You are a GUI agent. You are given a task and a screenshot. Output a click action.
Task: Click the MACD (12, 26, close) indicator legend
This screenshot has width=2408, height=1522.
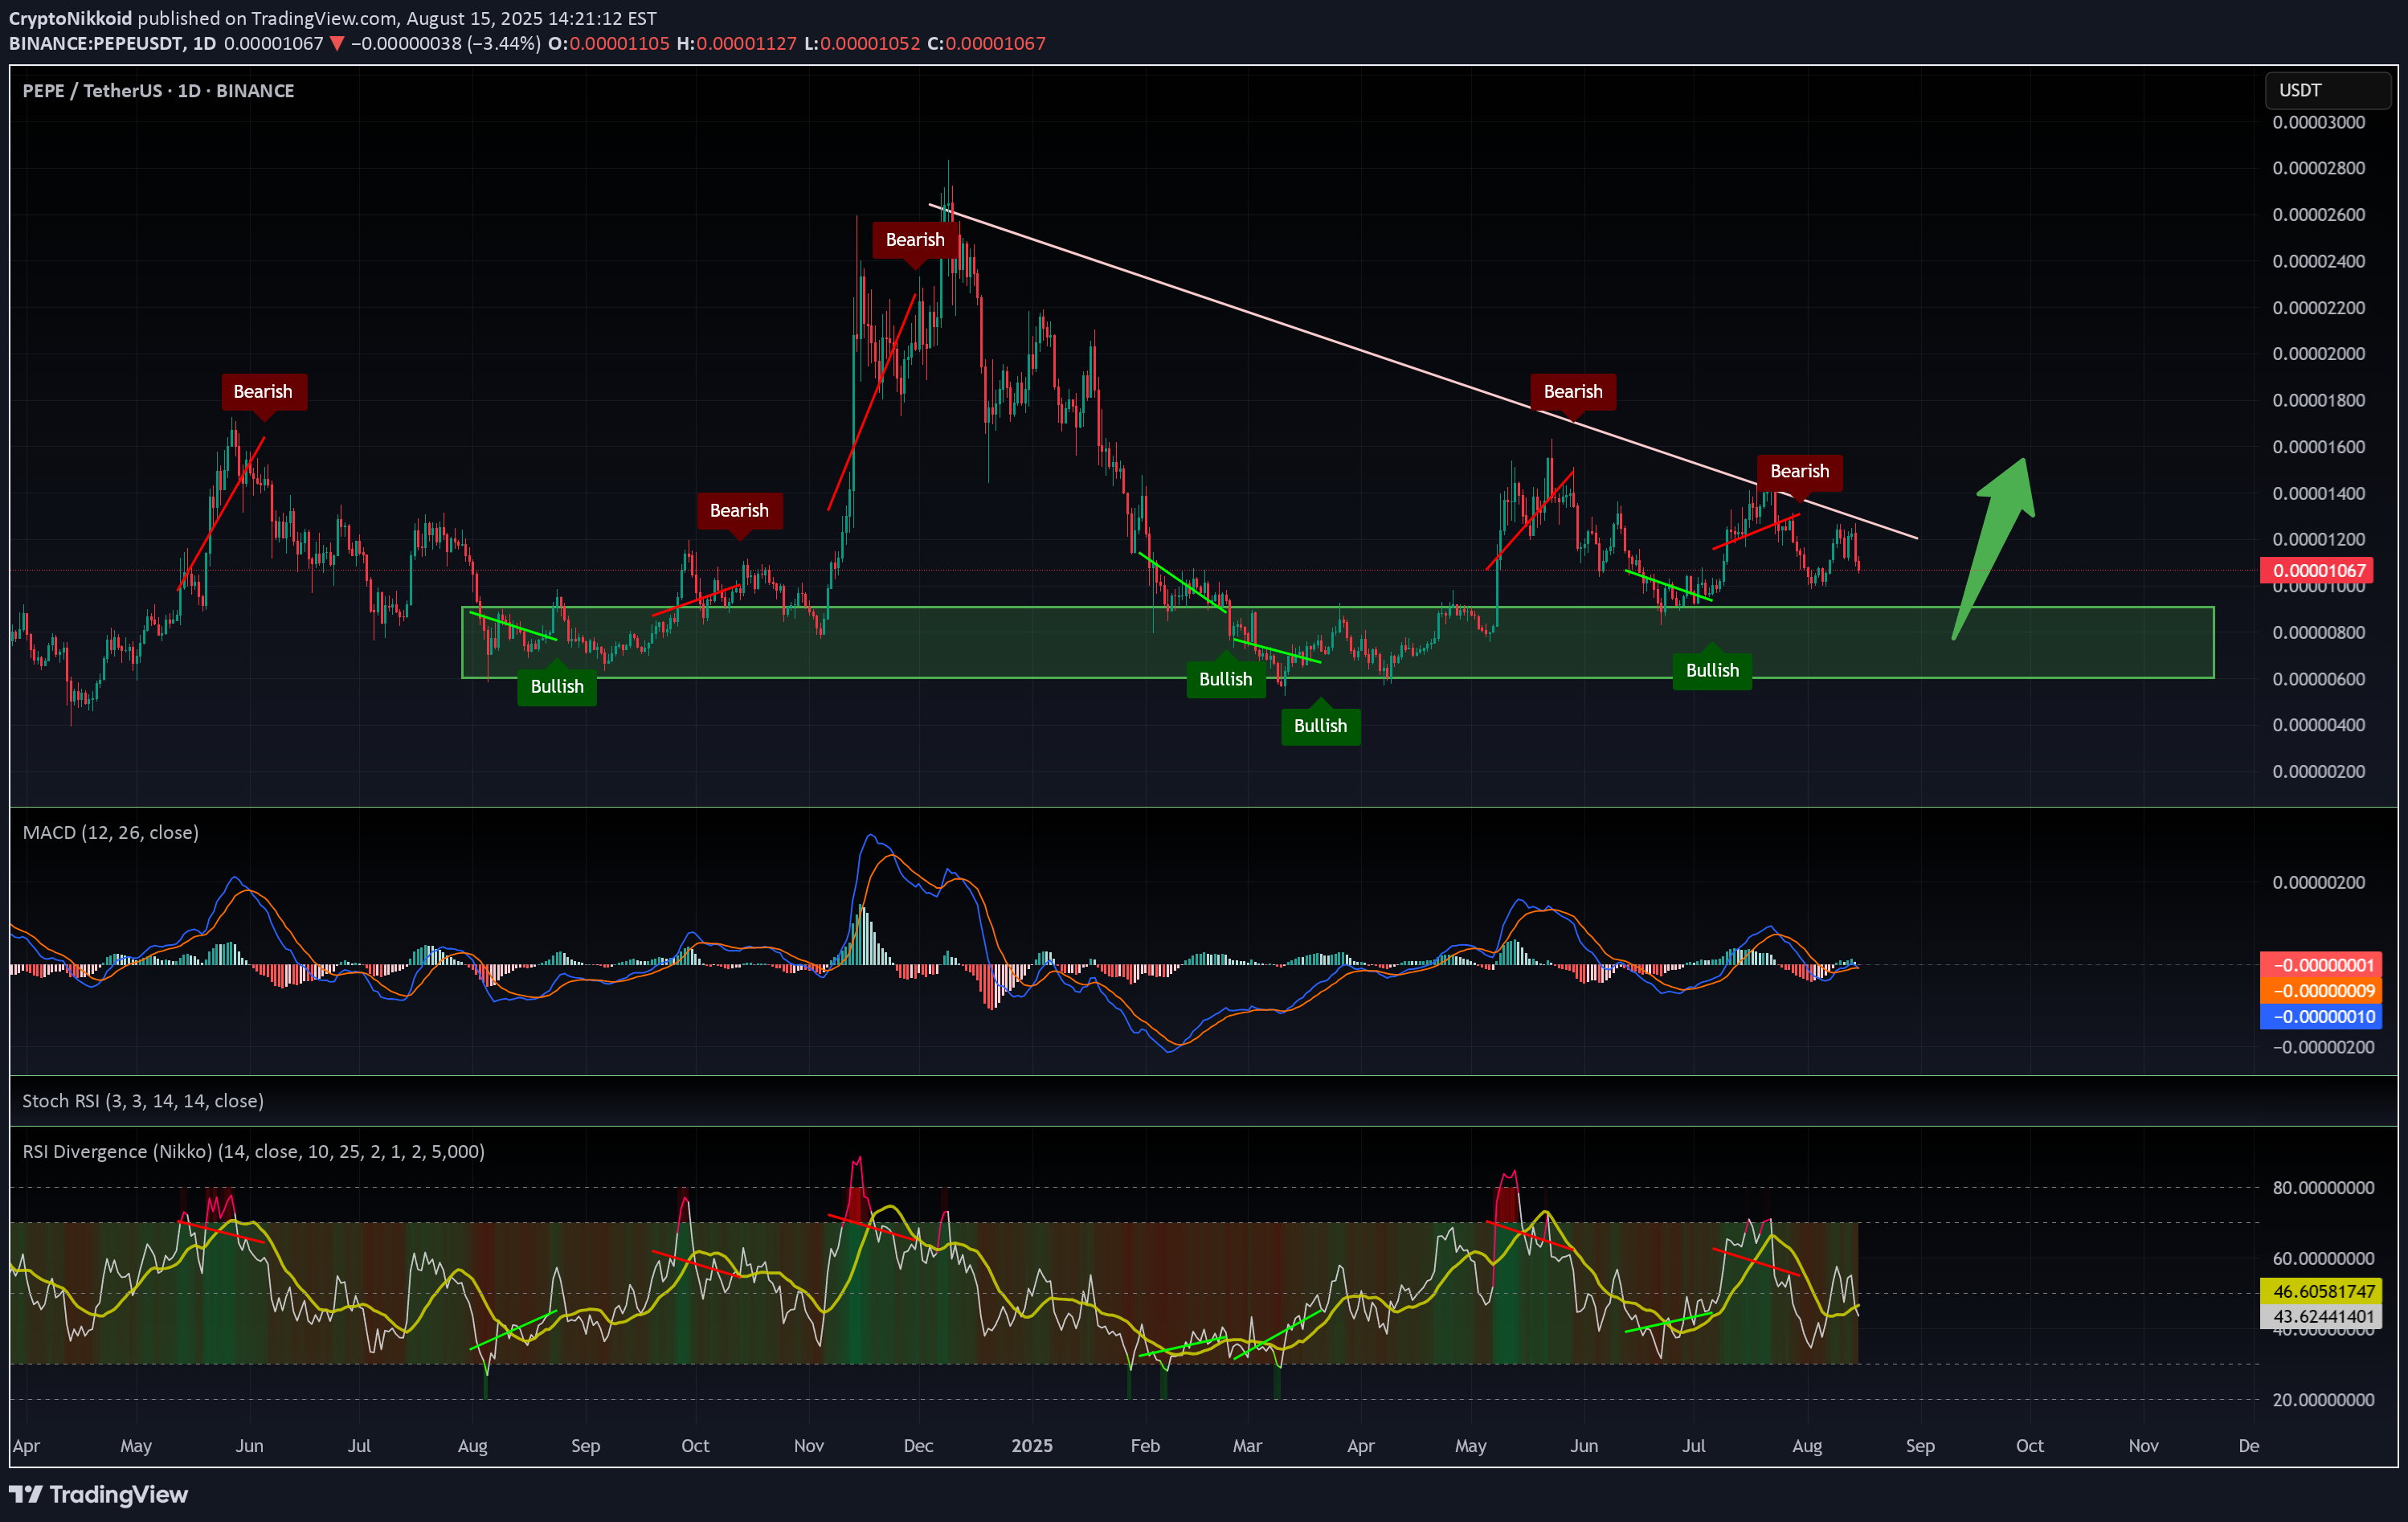coord(110,832)
